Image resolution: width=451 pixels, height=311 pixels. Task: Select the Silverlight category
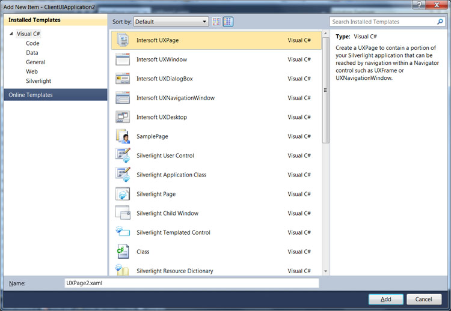(x=38, y=81)
